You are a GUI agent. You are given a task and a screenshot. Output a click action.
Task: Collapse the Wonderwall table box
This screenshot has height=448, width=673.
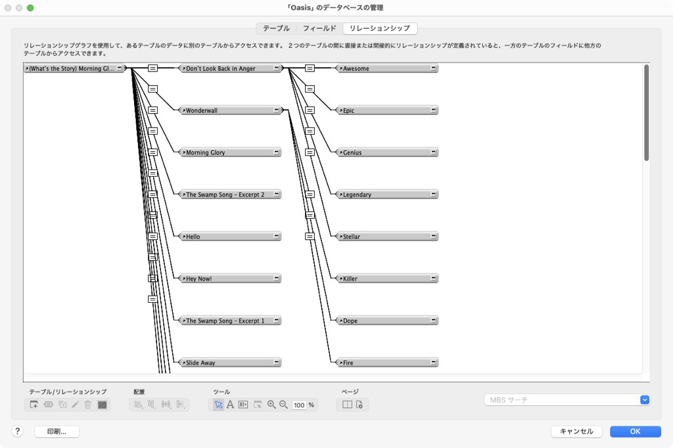coord(277,110)
